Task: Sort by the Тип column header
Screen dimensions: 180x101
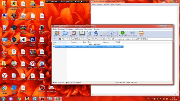Action: click(95, 42)
